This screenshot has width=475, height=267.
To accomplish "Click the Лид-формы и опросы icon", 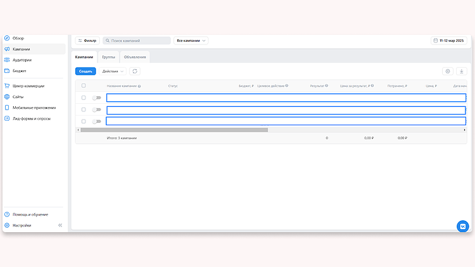I will [x=7, y=119].
